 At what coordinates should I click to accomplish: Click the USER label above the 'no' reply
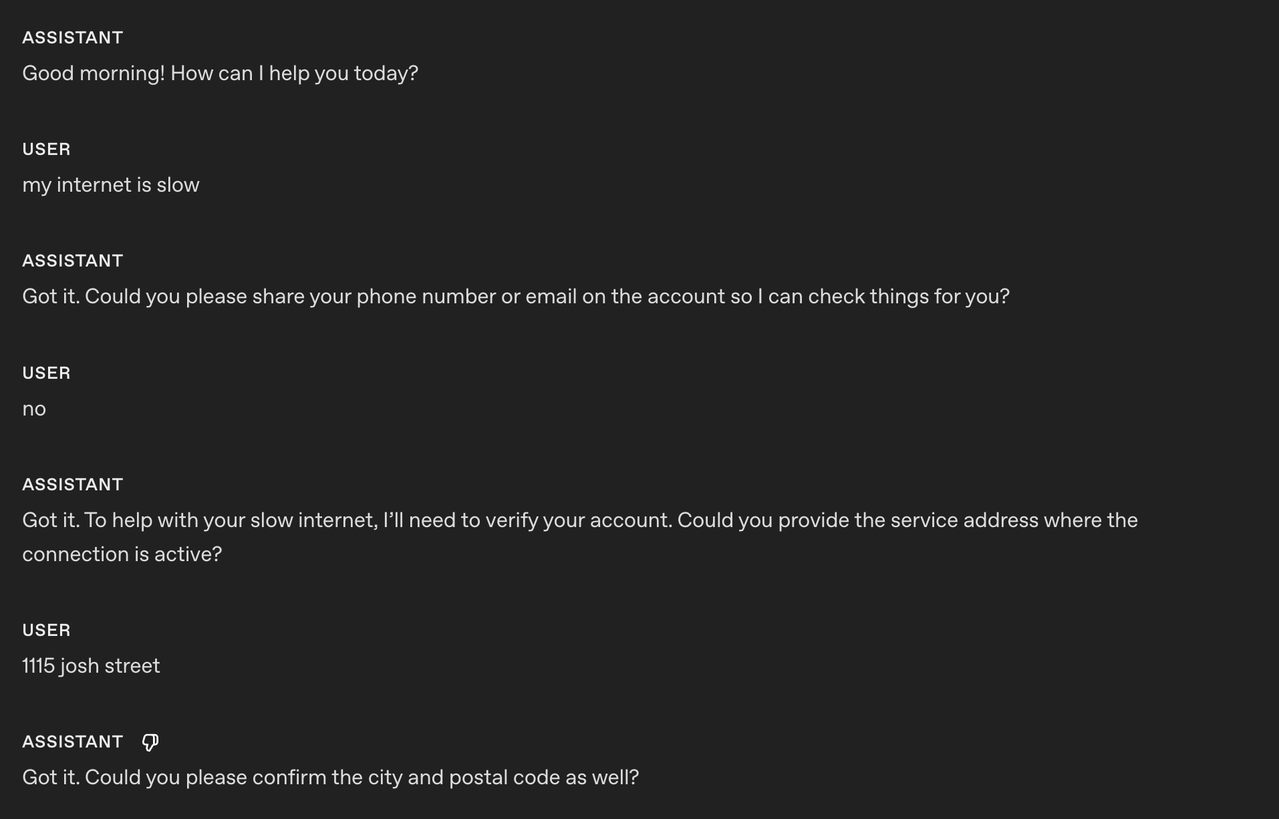click(46, 373)
